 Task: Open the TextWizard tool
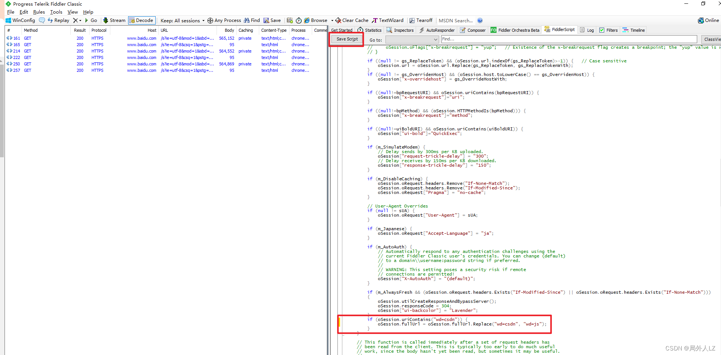pyautogui.click(x=388, y=20)
